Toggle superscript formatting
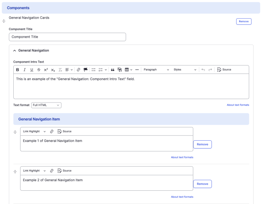This screenshot has width=262, height=204. [x=46, y=70]
